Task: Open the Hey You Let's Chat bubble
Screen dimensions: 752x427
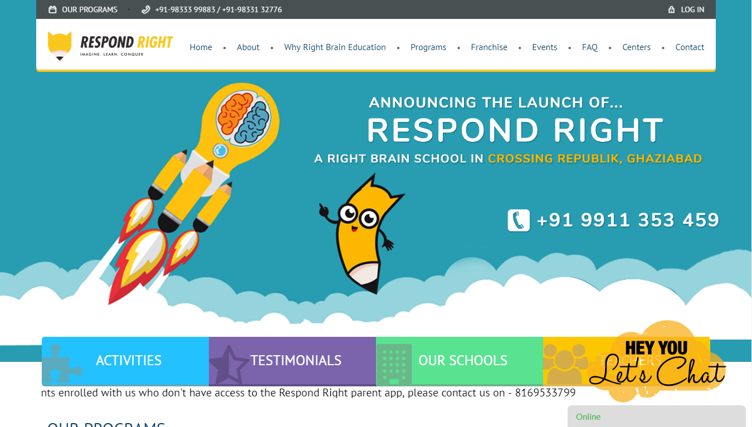Action: click(x=657, y=362)
